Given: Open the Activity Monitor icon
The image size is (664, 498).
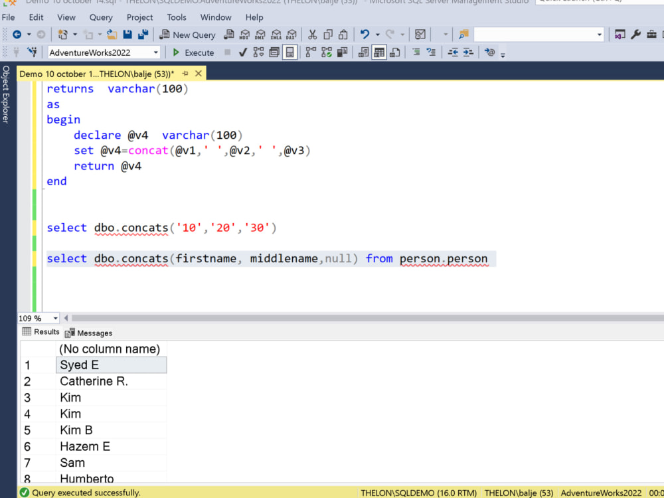Looking at the screenshot, I should click(420, 35).
